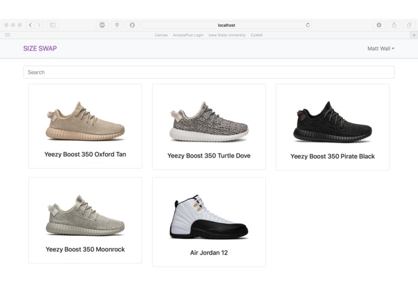418x297 pixels.
Task: Open the CyMail bookmark
Action: (256, 35)
